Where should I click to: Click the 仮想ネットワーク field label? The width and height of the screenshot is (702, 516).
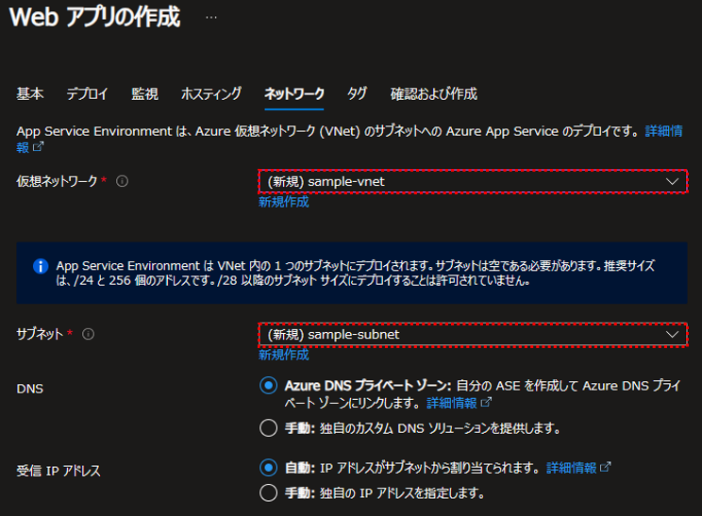pyautogui.click(x=57, y=181)
